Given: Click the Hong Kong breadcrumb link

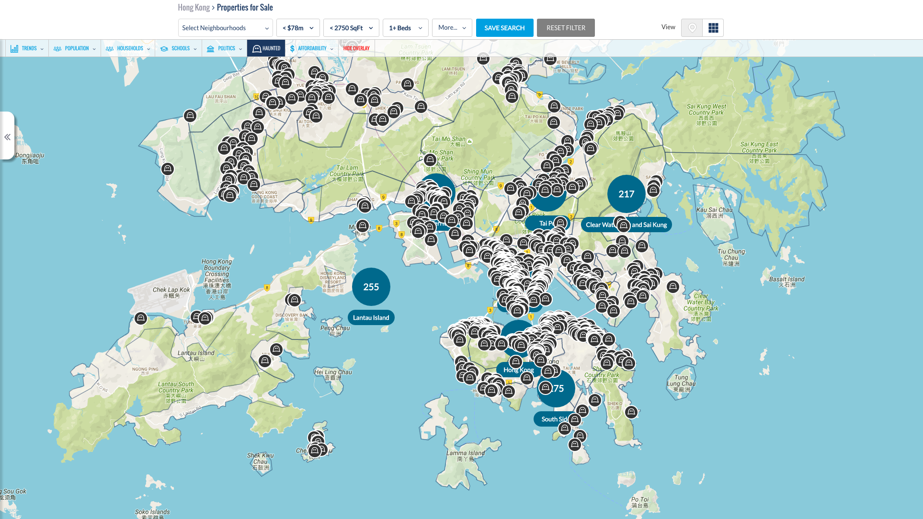Looking at the screenshot, I should click(194, 7).
